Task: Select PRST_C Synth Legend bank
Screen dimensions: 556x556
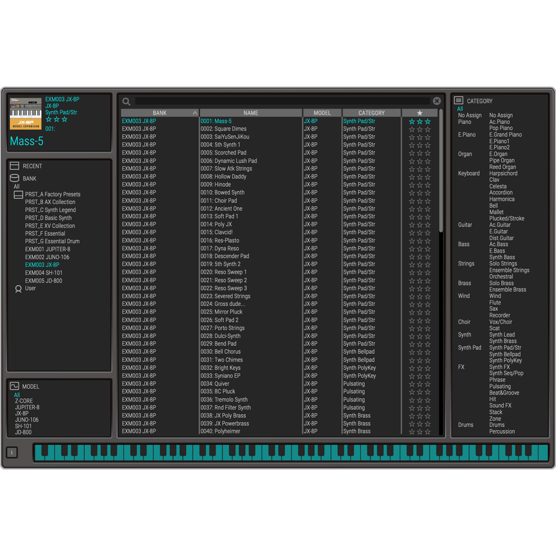Action: coord(51,210)
